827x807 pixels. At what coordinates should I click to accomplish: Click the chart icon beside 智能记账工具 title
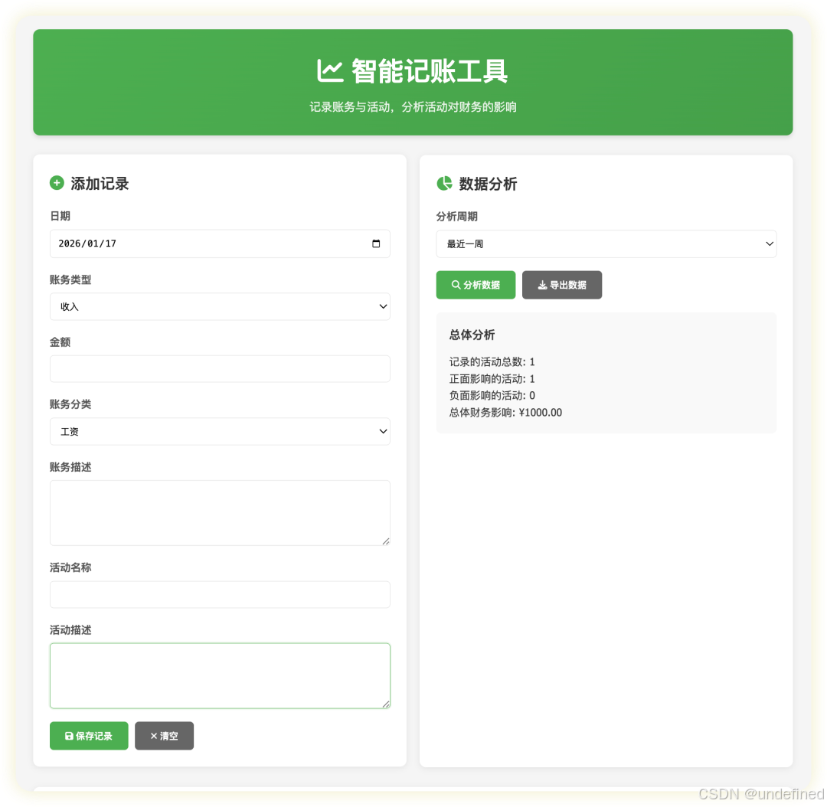click(329, 70)
